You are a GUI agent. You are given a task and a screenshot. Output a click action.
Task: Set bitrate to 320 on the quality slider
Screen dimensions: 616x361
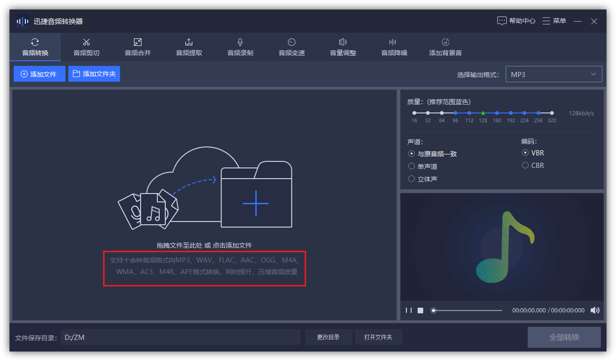(551, 113)
